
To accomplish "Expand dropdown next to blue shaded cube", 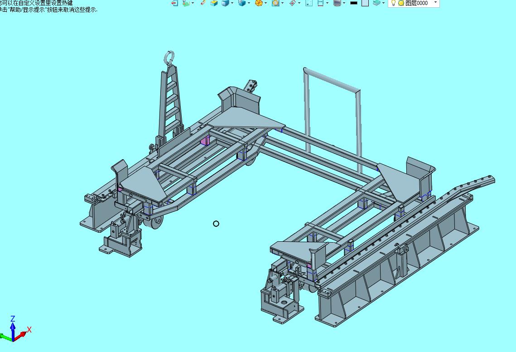I will (232, 3).
